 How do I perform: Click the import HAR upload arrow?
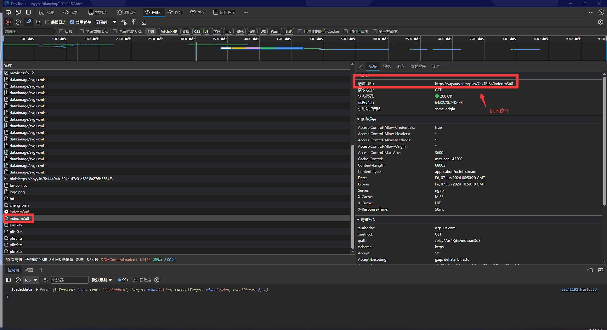point(133,22)
